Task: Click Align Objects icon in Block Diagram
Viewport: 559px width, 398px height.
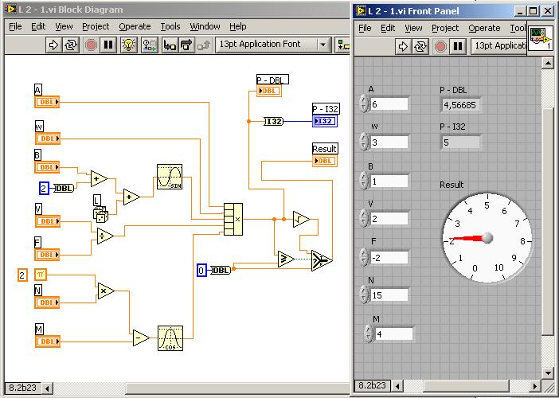Action: pyautogui.click(x=342, y=45)
